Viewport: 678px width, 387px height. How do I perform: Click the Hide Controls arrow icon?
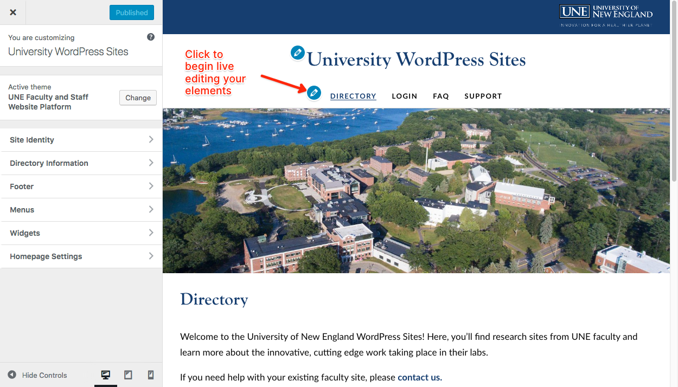(x=12, y=375)
